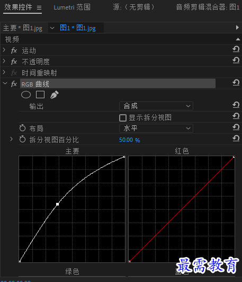Click the 主要 curve label

(72, 151)
